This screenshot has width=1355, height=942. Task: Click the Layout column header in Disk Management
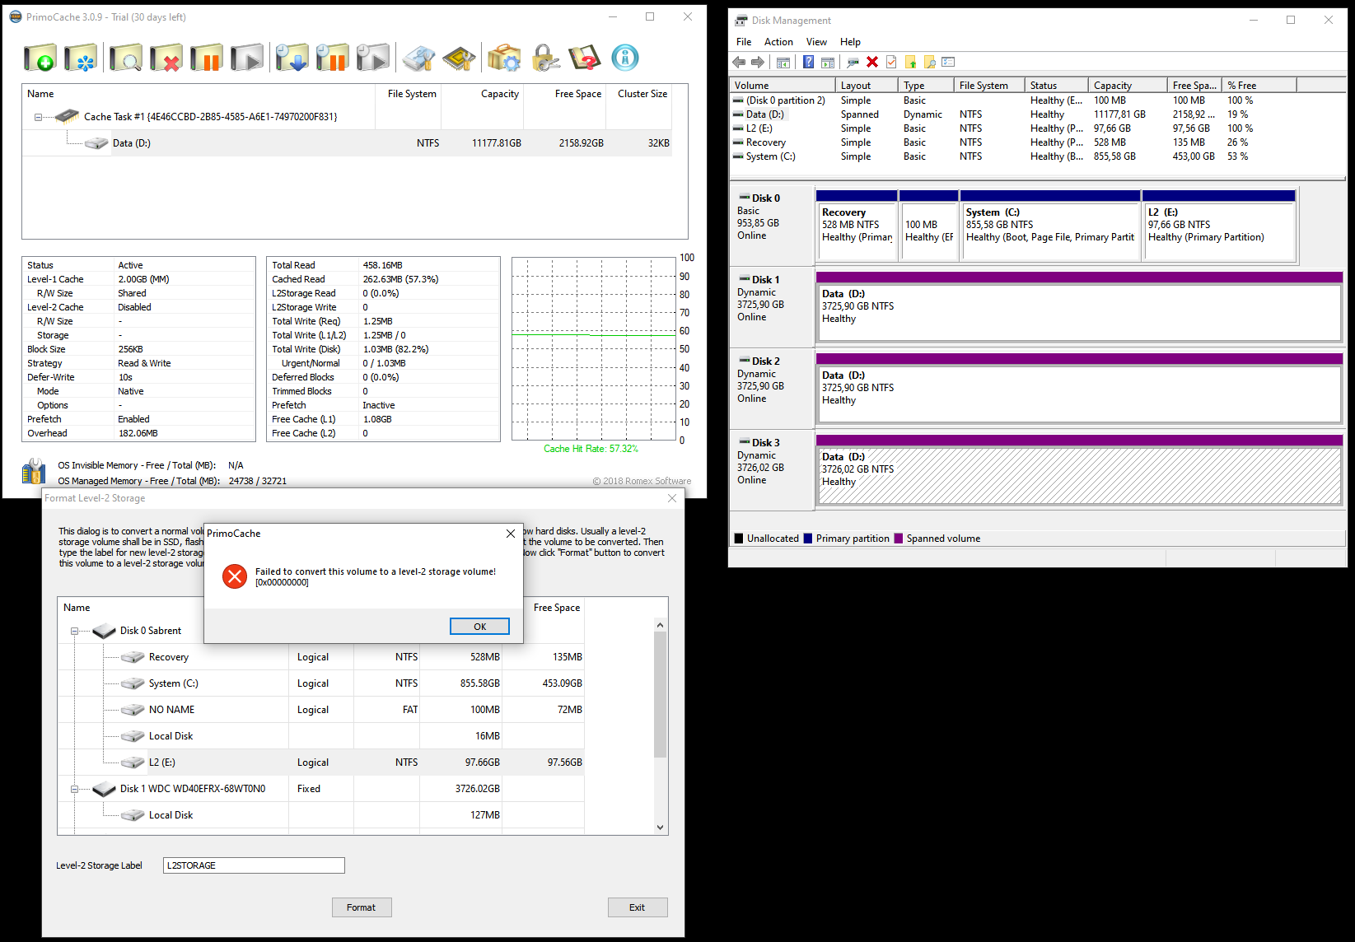tap(867, 86)
